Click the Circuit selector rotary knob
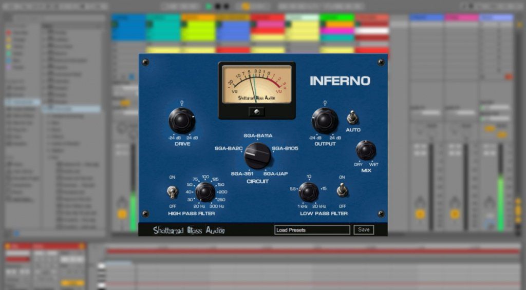Image resolution: width=526 pixels, height=290 pixels. pos(257,156)
